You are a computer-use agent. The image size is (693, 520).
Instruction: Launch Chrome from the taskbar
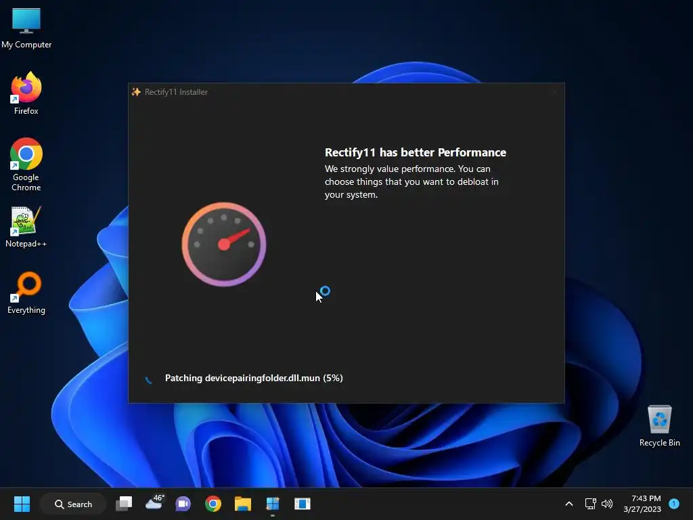point(213,504)
